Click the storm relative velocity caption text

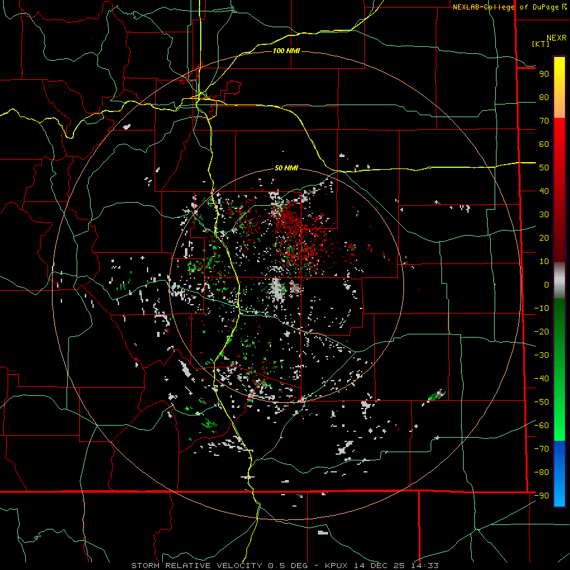tap(285, 566)
